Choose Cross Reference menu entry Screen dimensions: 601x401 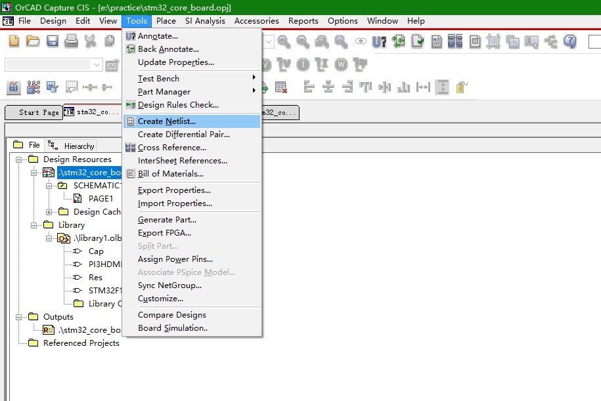192,148
